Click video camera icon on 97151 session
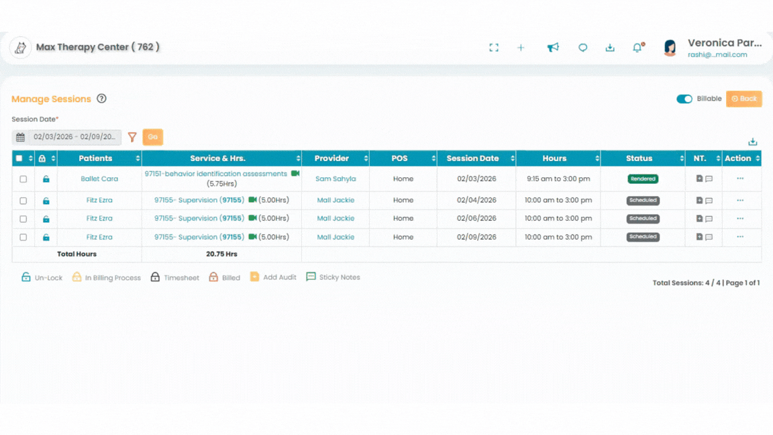 tap(295, 174)
